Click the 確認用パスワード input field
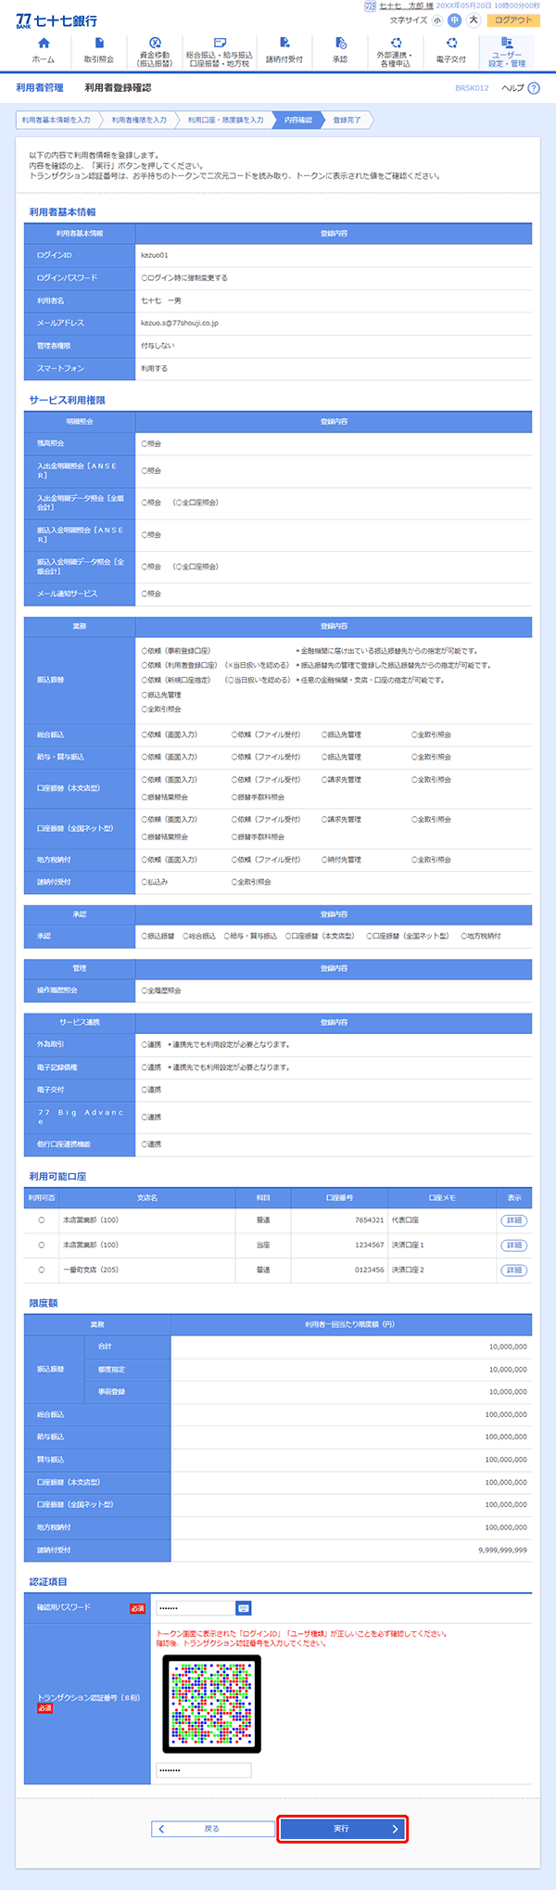This screenshot has height=1890, width=556. pyautogui.click(x=195, y=1608)
